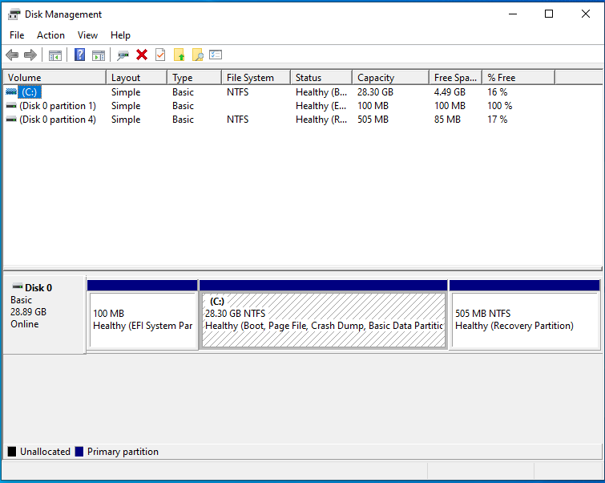Click the black Unallocated legend swatch

(x=12, y=452)
